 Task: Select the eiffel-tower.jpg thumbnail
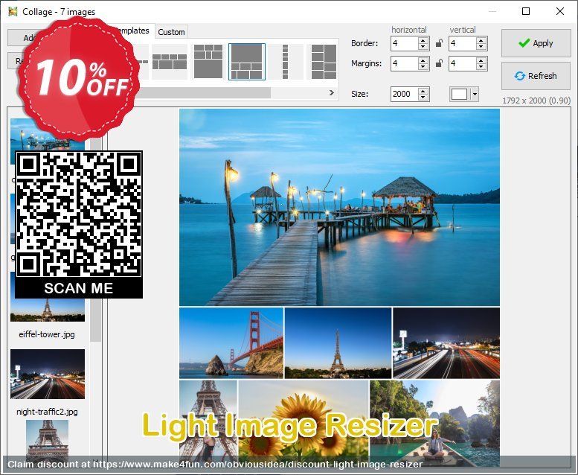click(47, 309)
